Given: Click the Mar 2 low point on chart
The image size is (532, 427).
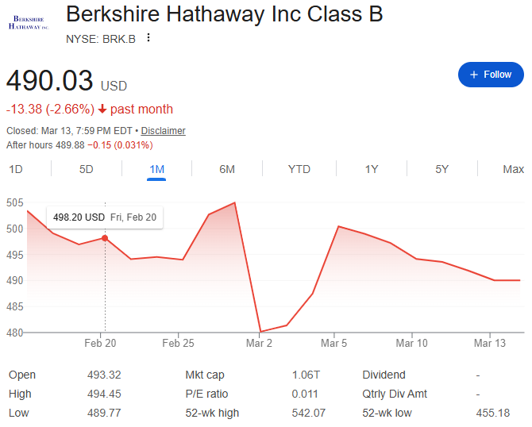Looking at the screenshot, I should [260, 332].
